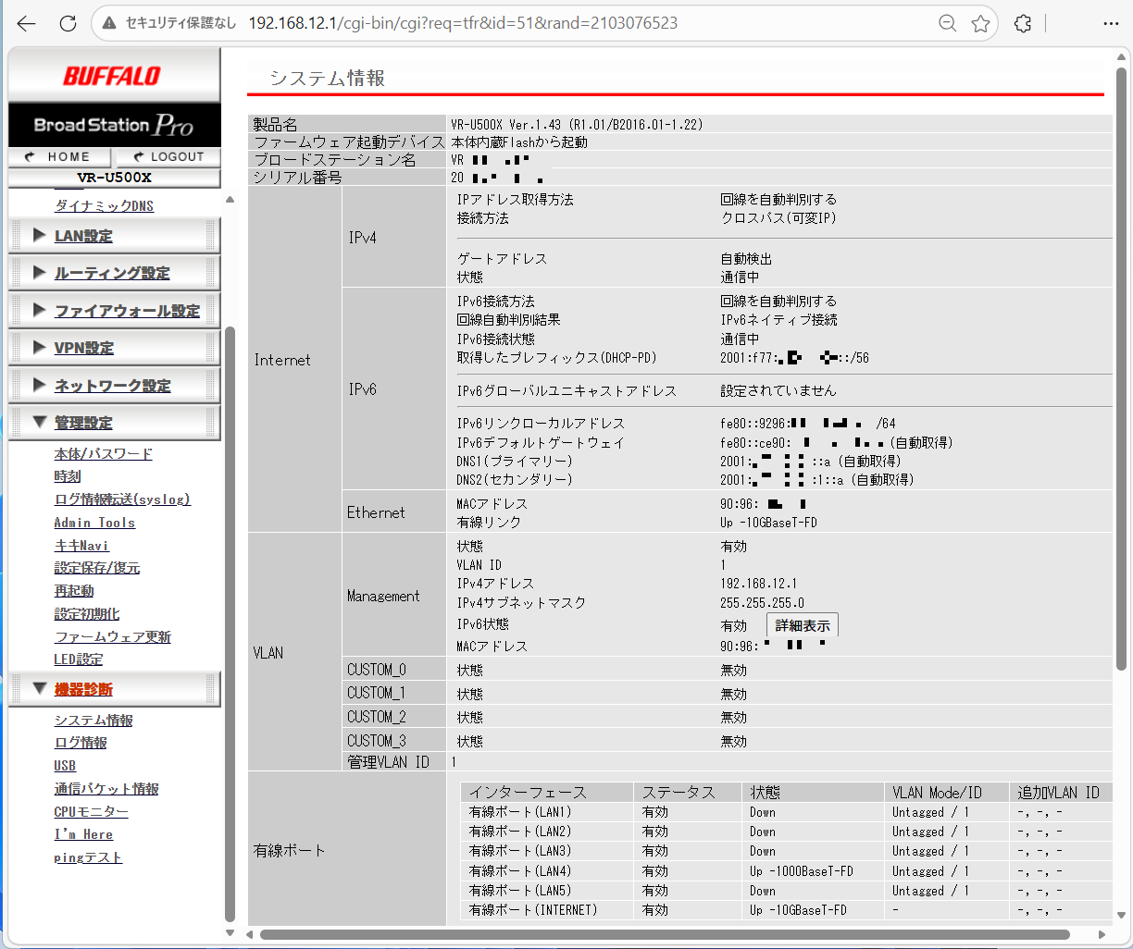The width and height of the screenshot is (1133, 949).
Task: Click the zoom magnifier icon in address bar
Action: [947, 24]
